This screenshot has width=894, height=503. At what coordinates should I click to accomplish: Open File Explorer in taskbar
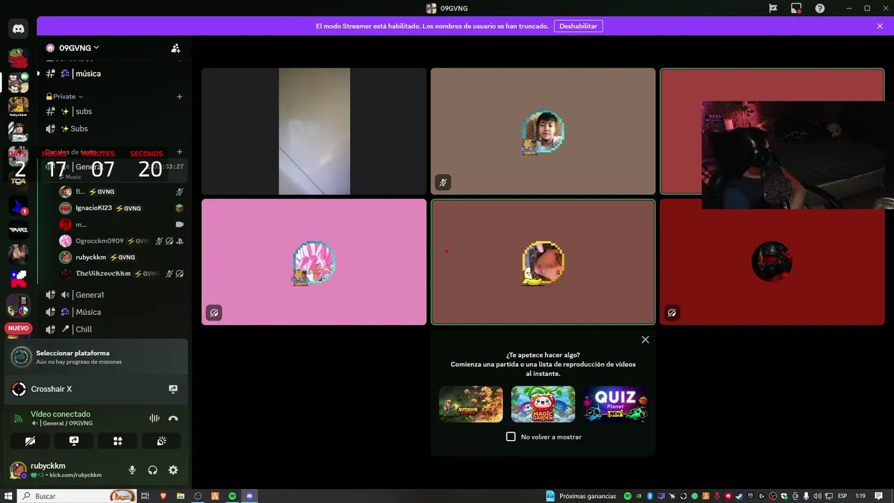(x=181, y=496)
